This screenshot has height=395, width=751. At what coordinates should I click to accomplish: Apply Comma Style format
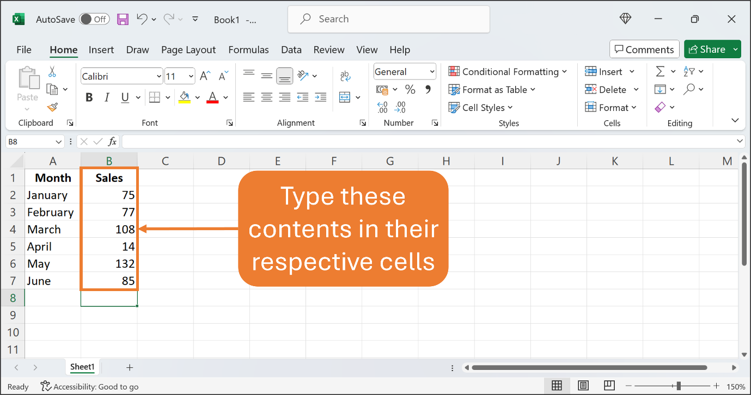coord(428,89)
